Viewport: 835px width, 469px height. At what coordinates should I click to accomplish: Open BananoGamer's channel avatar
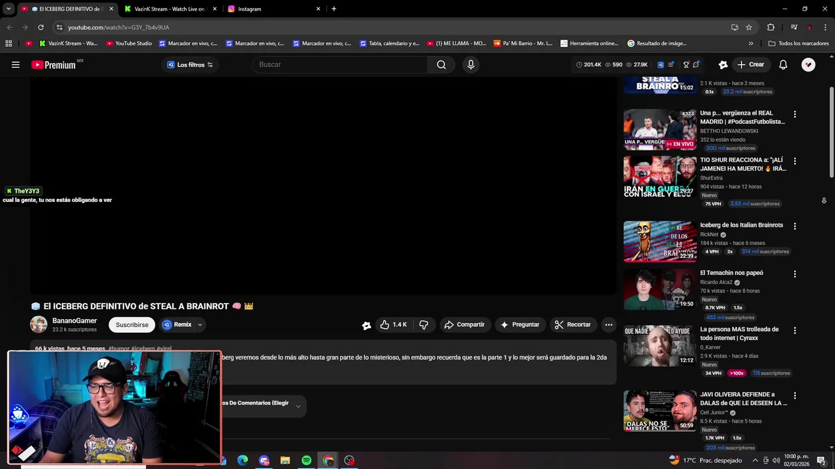coord(38,324)
